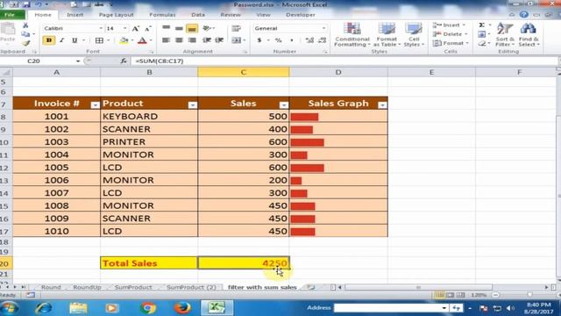Screen dimensions: 561x316
Task: Click the Cut scissors icon
Action: [25, 25]
